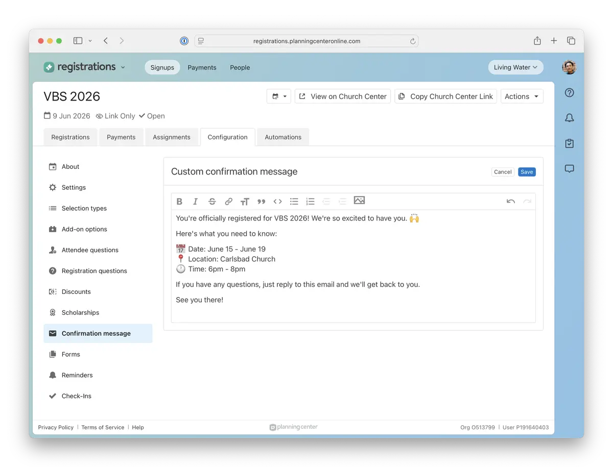Click the Safari share icon
The width and height of the screenshot is (613, 467).
pos(537,41)
